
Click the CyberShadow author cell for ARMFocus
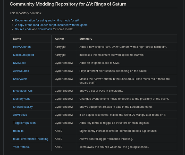pyautogui.click(x=64, y=115)
